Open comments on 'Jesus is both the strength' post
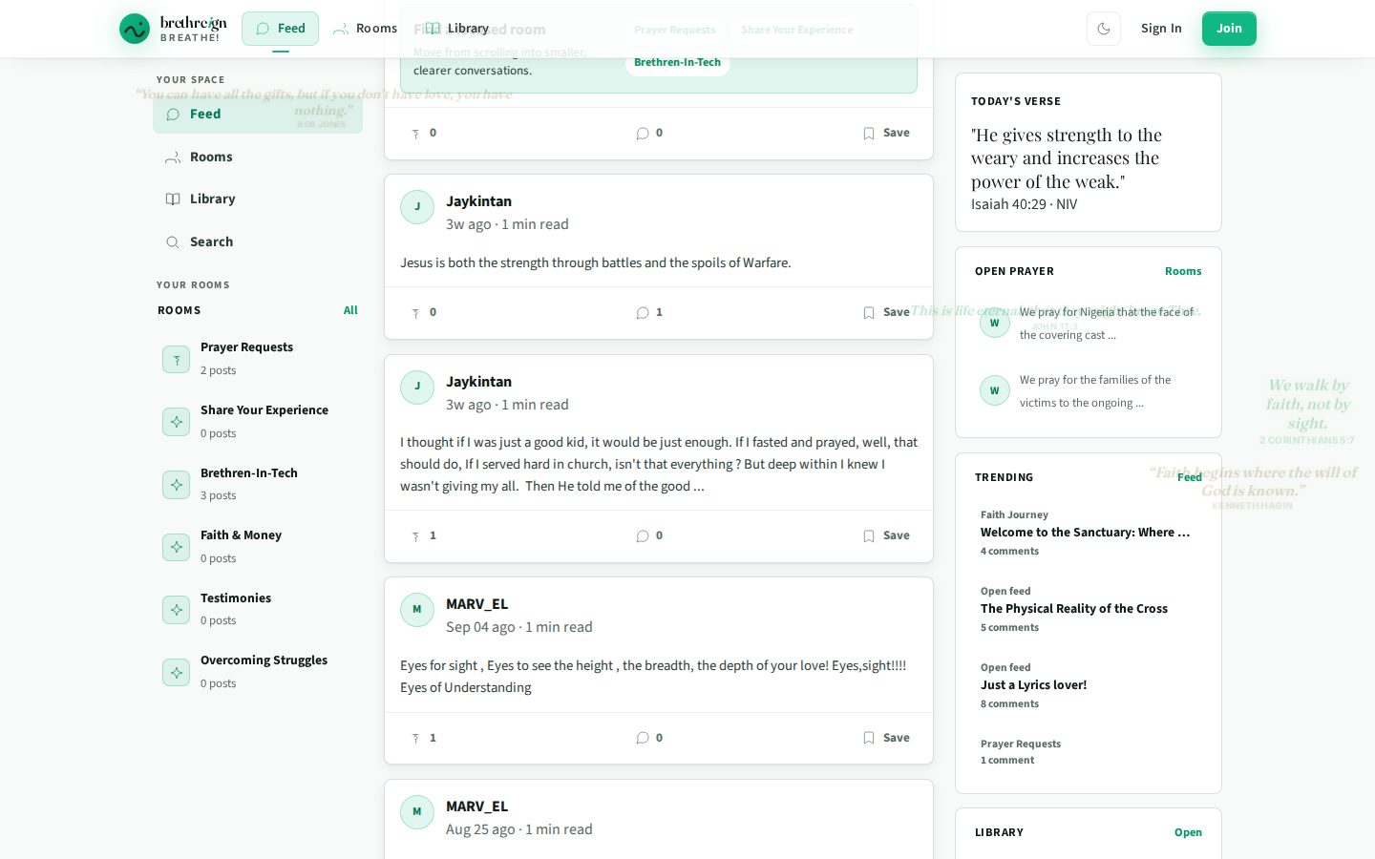Image resolution: width=1375 pixels, height=859 pixels. coord(649,312)
